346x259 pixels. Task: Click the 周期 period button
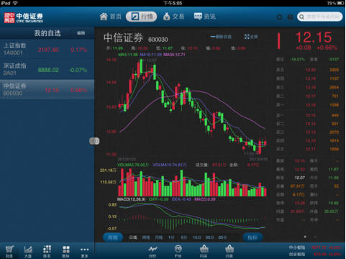[x=113, y=237]
